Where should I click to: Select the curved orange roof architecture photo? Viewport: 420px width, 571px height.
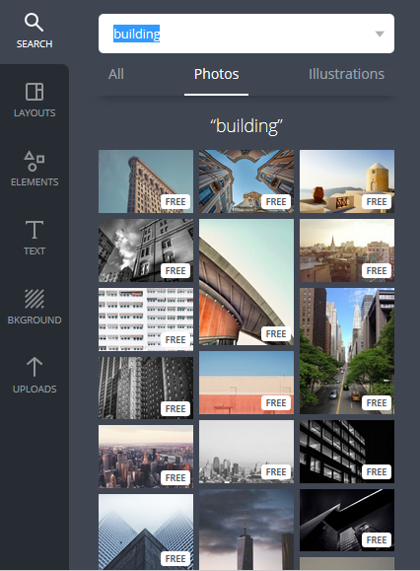coord(246,282)
